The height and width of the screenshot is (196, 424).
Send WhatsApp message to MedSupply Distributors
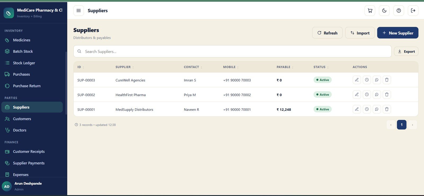377,109
